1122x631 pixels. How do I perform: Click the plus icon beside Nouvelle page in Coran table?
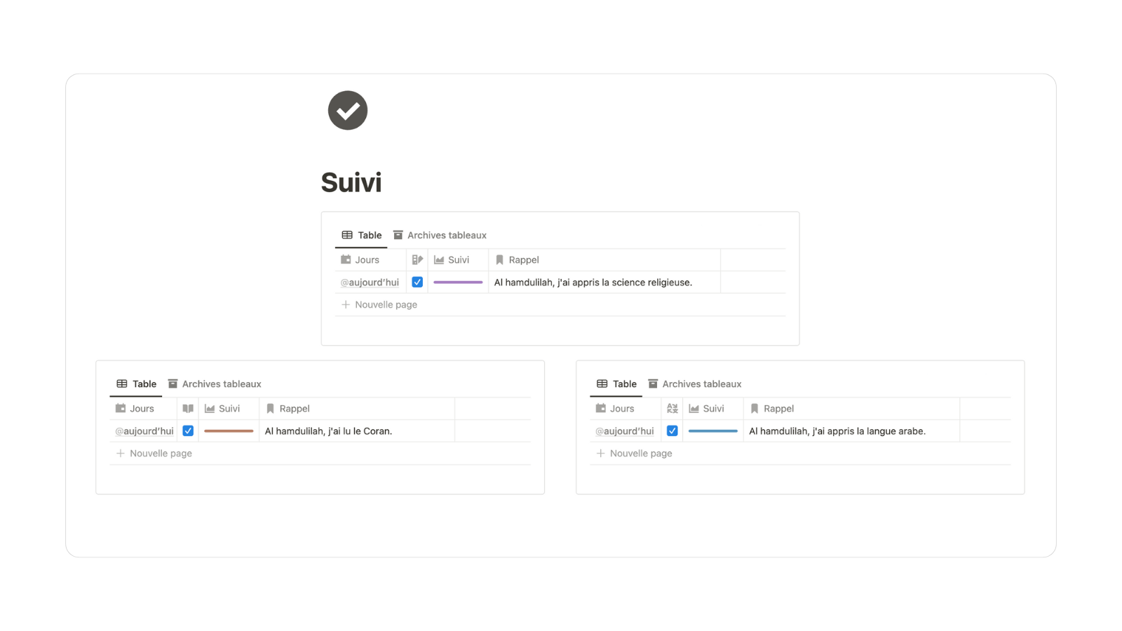coord(121,453)
